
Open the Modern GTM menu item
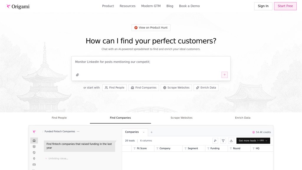(151, 6)
